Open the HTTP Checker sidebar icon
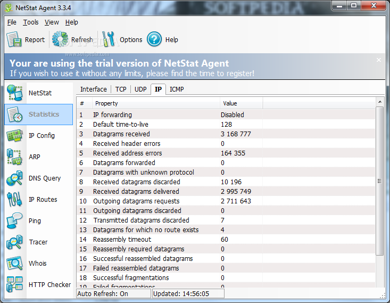Screen dimensions: 390x303 point(15,284)
